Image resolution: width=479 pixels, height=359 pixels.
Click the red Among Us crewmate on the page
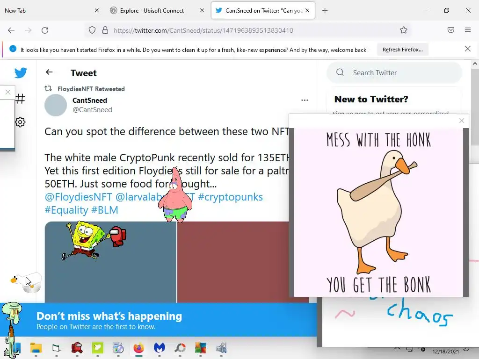[118, 236]
